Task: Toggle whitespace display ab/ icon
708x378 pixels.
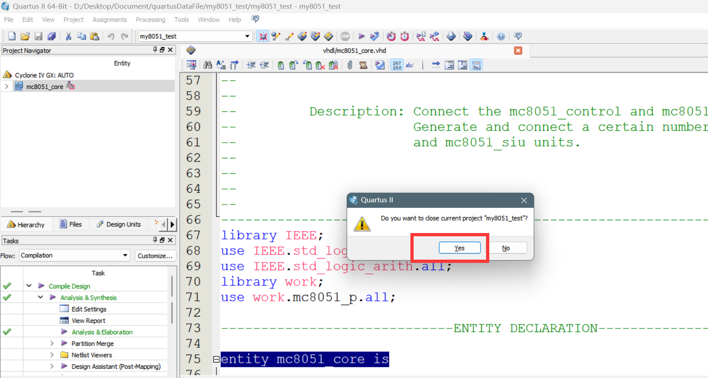Action: [409, 65]
